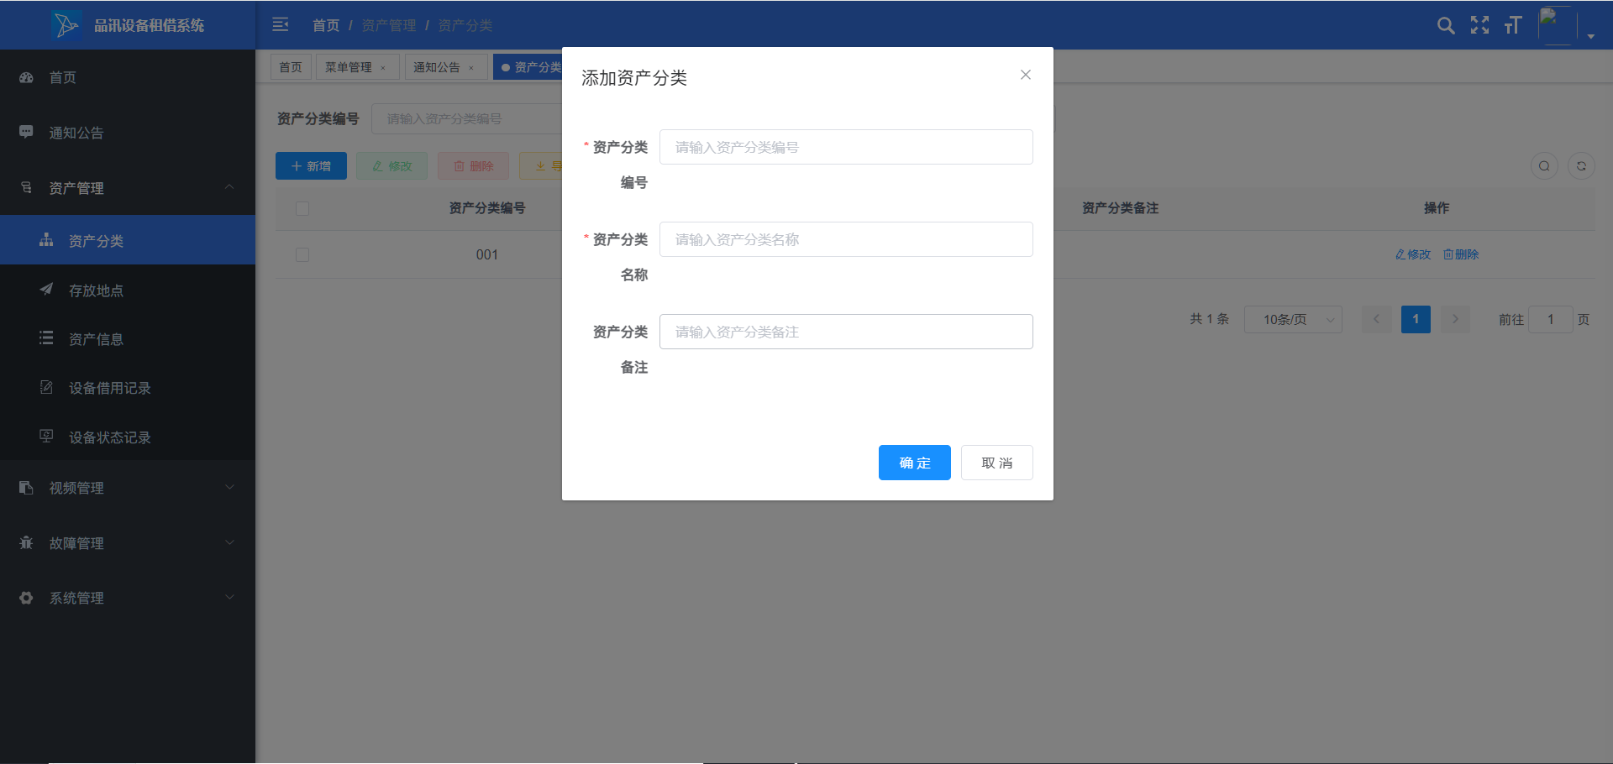1613x764 pixels.
Task: Open the 10条/页 page size dropdown
Action: [x=1293, y=319]
